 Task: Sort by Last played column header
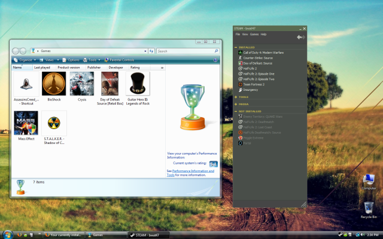(44, 68)
